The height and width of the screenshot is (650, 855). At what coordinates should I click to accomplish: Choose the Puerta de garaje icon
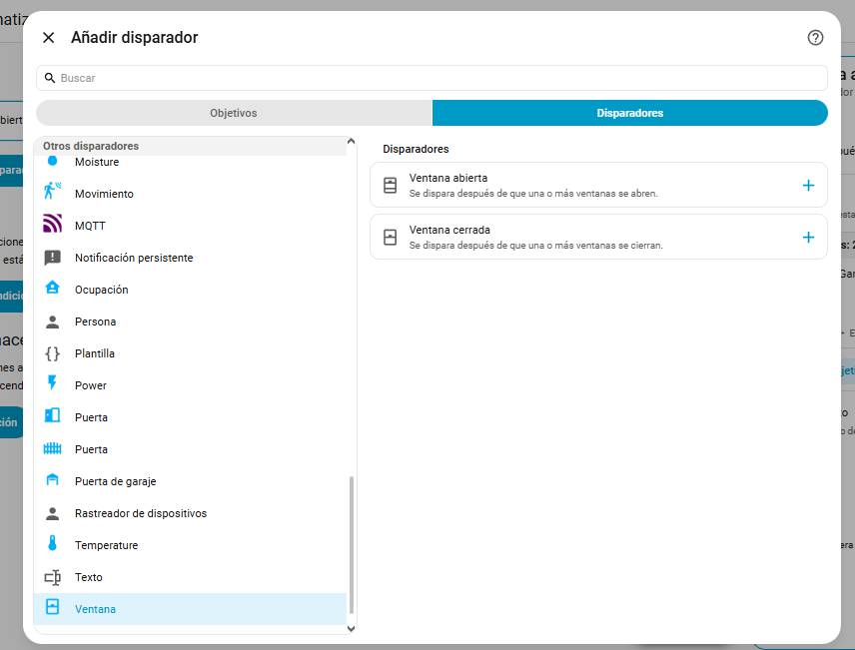click(x=53, y=481)
